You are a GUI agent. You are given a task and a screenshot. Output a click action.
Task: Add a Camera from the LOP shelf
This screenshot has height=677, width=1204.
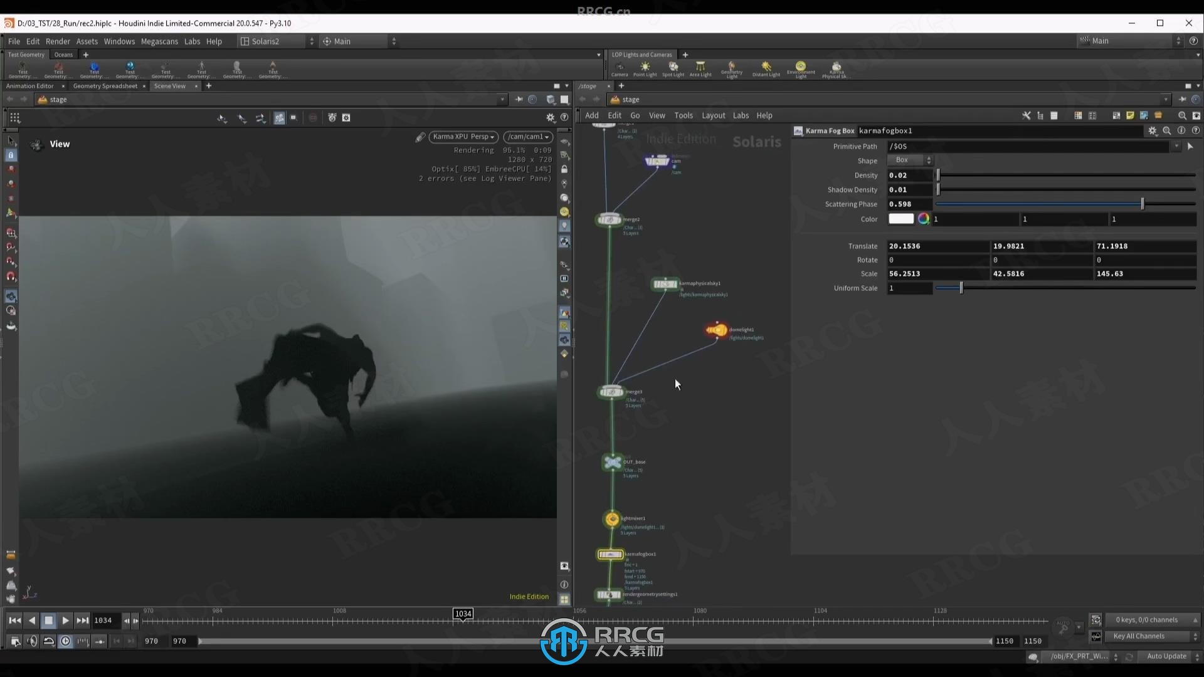click(x=620, y=68)
